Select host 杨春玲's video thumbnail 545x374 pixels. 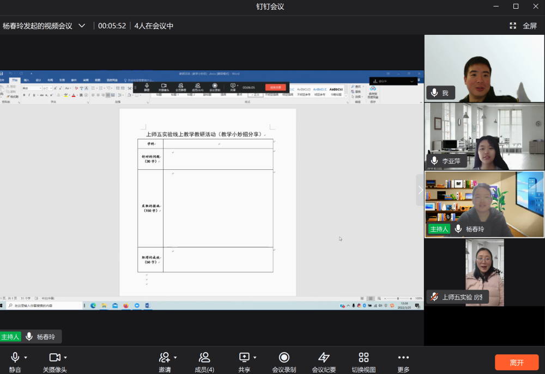coord(484,204)
